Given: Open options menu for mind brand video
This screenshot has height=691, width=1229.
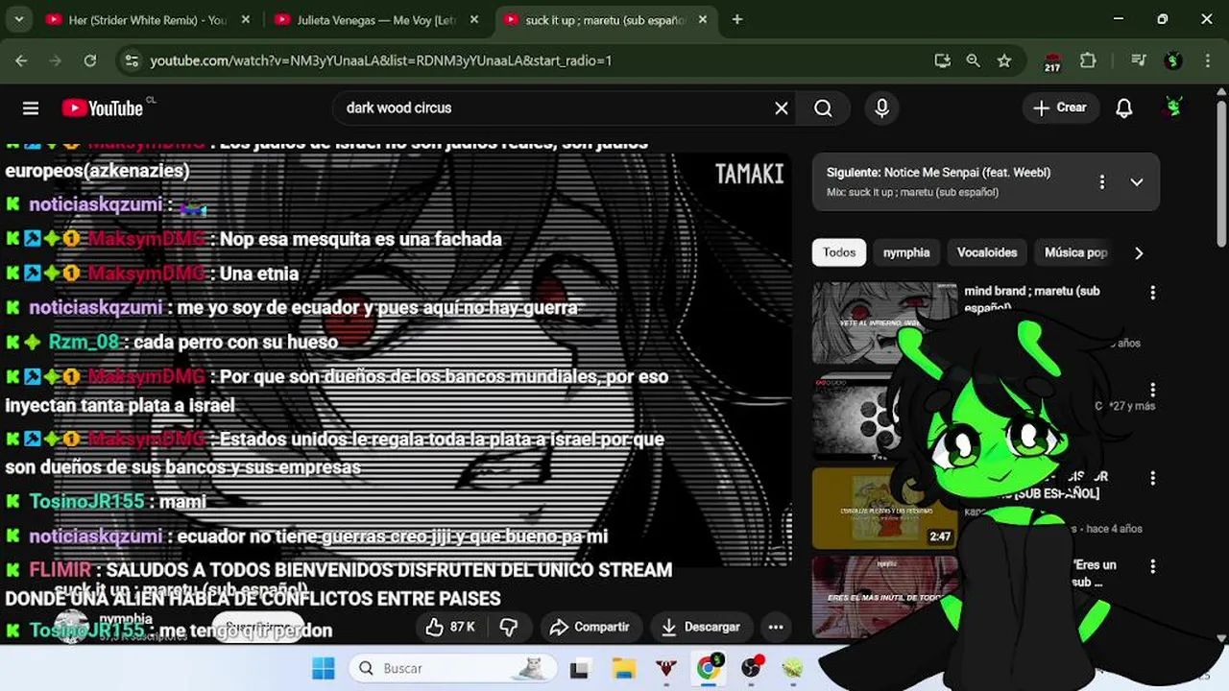Looking at the screenshot, I should click(x=1153, y=293).
